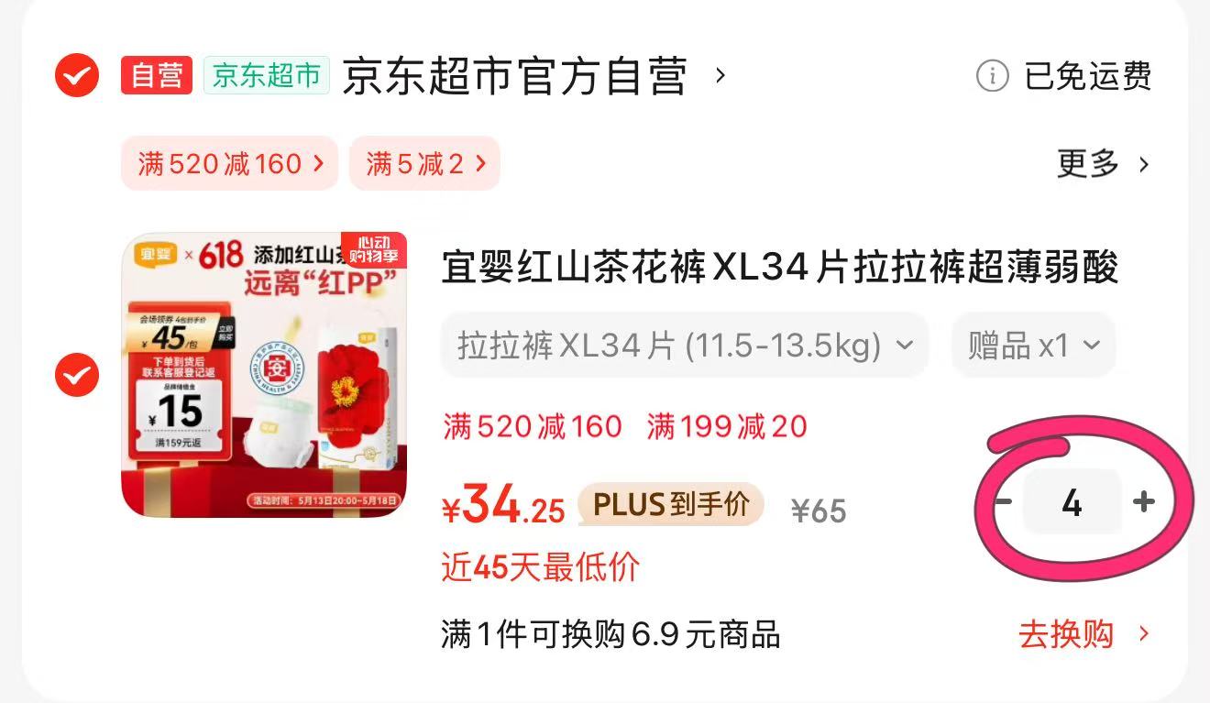Open the store via the arrow after 京东超市官方自营
Image resolution: width=1210 pixels, height=703 pixels.
coord(720,75)
